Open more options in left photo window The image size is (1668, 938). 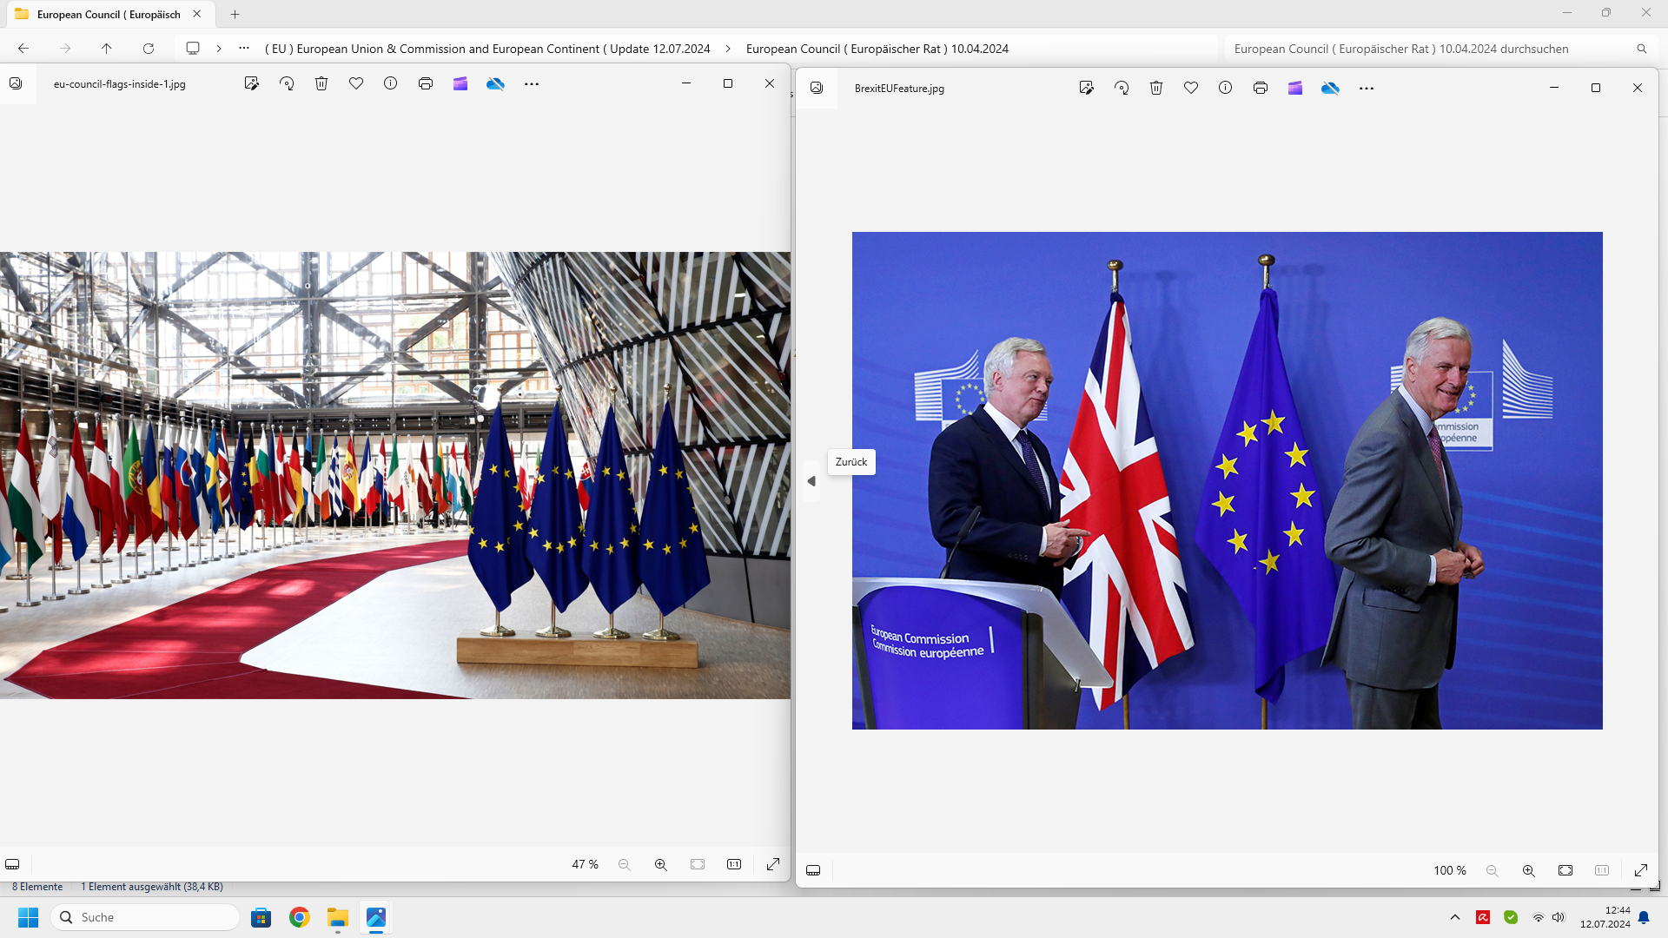532,83
